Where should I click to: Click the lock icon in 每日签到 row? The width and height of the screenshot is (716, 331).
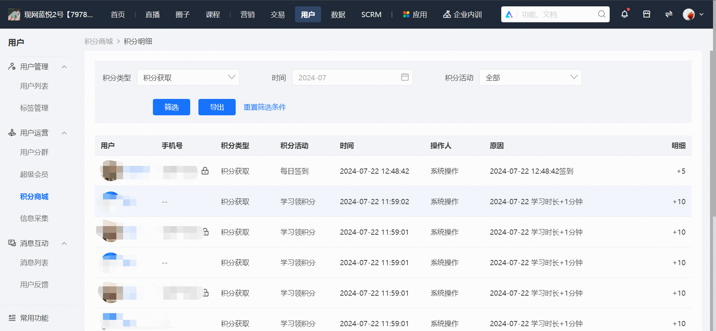click(x=205, y=171)
